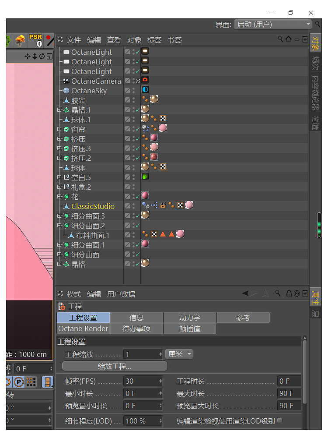Open the 场次 side panel tab
328x438 pixels.
click(315, 63)
